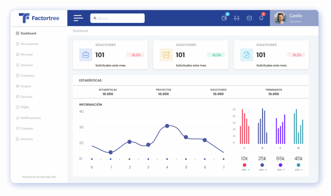Open PQRS from the sidebar
The image size is (331, 196).
25,107
